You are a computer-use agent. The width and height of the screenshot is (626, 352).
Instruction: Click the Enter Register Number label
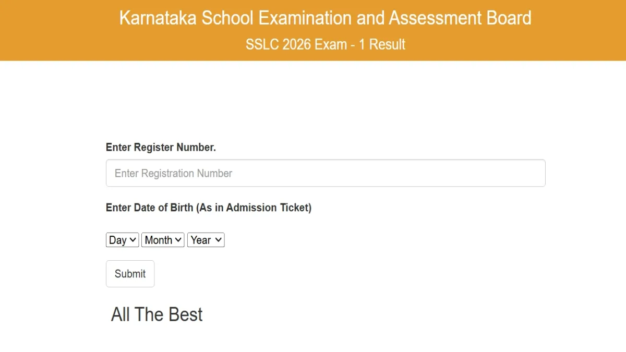click(x=161, y=147)
